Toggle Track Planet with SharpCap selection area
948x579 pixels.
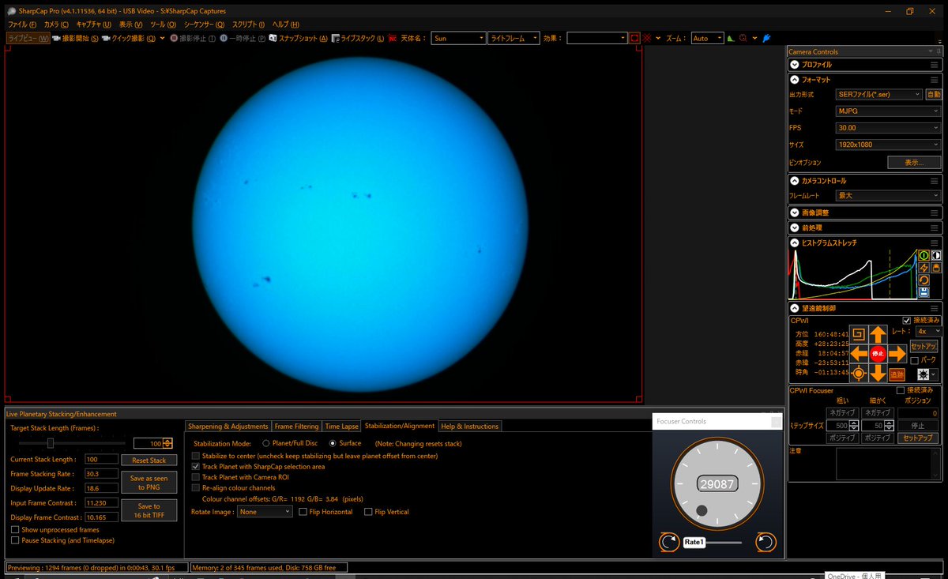click(x=196, y=467)
